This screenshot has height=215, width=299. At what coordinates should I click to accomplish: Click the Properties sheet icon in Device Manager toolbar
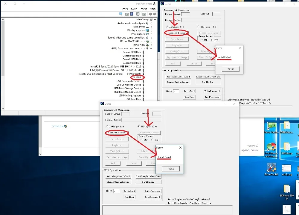pyautogui.click(x=138, y=14)
